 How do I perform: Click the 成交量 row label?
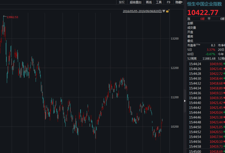[x=192, y=28]
